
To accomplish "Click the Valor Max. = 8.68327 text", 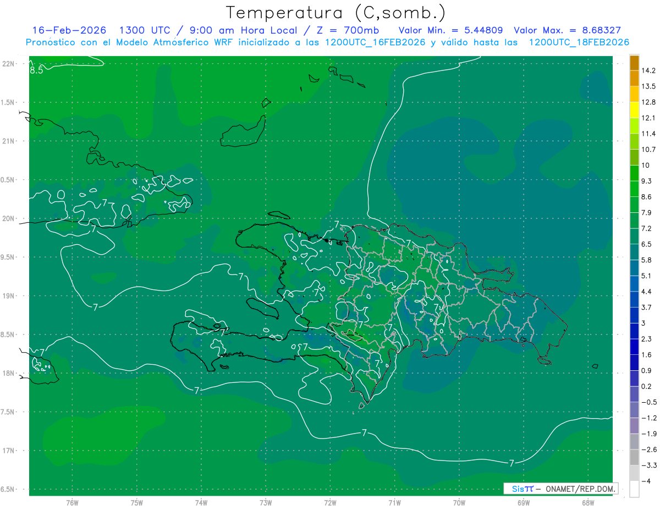I will point(568,30).
